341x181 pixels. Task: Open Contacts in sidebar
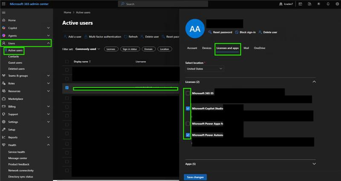[14, 57]
